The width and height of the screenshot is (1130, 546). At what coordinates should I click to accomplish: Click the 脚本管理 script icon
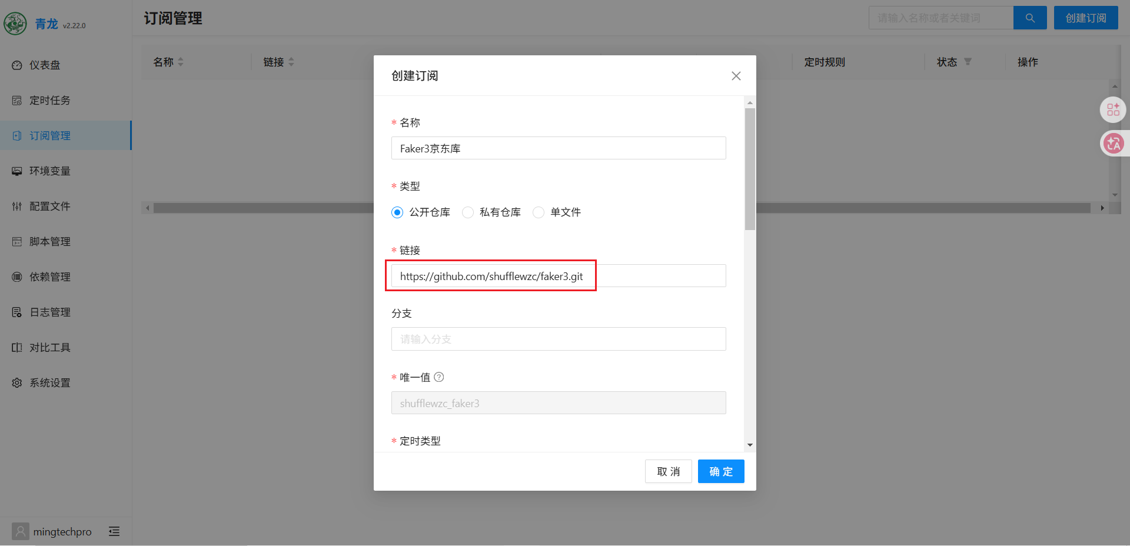point(17,241)
